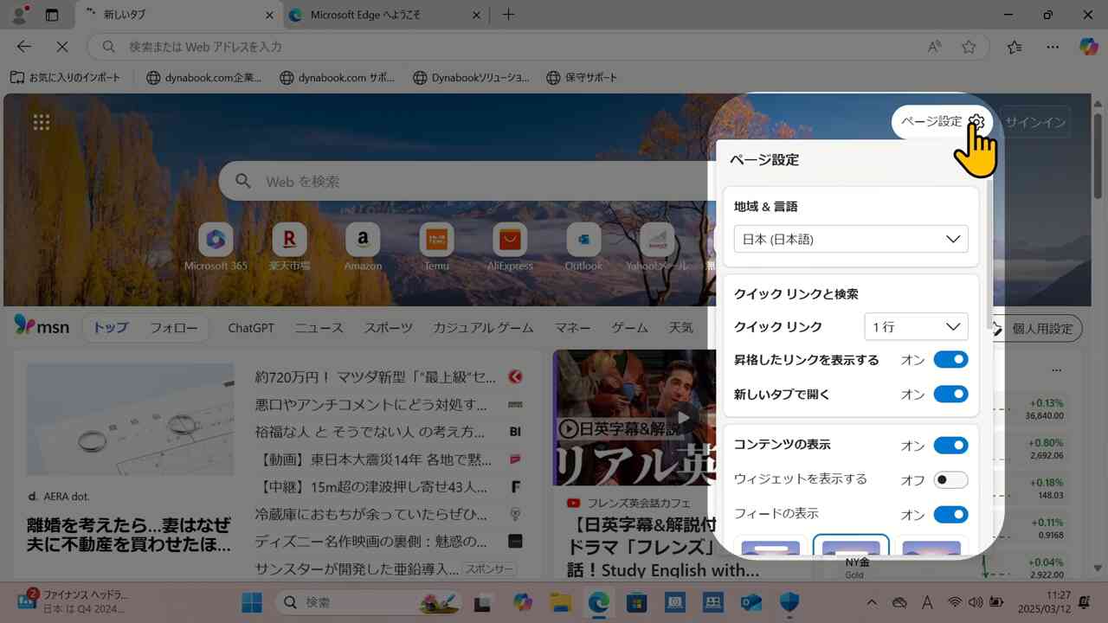Click the app launcher grid icon top-left
The height and width of the screenshot is (623, 1108).
pos(41,121)
